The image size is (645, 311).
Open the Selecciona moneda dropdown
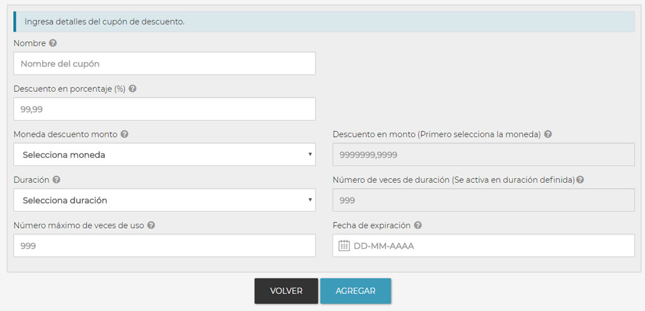point(164,155)
